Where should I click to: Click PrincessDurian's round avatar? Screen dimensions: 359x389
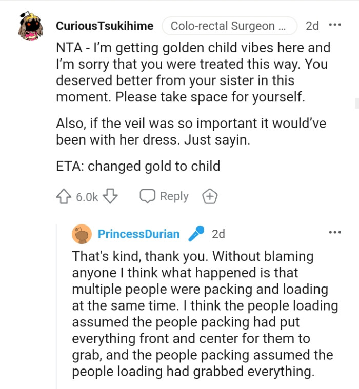[x=82, y=234]
